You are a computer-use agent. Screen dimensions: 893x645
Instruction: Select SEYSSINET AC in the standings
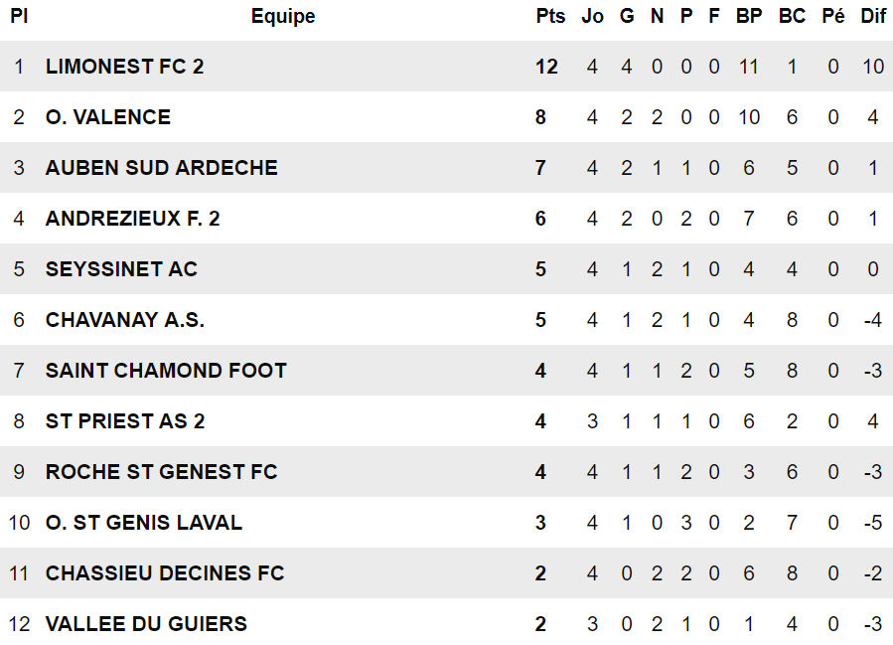121,269
